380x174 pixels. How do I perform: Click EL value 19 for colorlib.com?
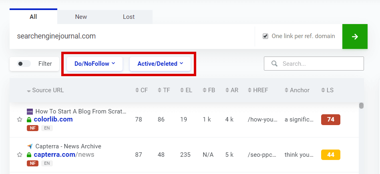click(183, 119)
